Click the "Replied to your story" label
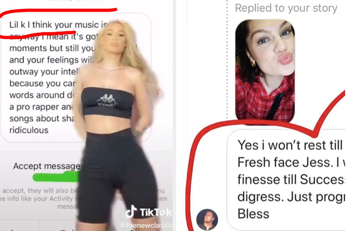This screenshot has height=231, width=347. pos(286,8)
